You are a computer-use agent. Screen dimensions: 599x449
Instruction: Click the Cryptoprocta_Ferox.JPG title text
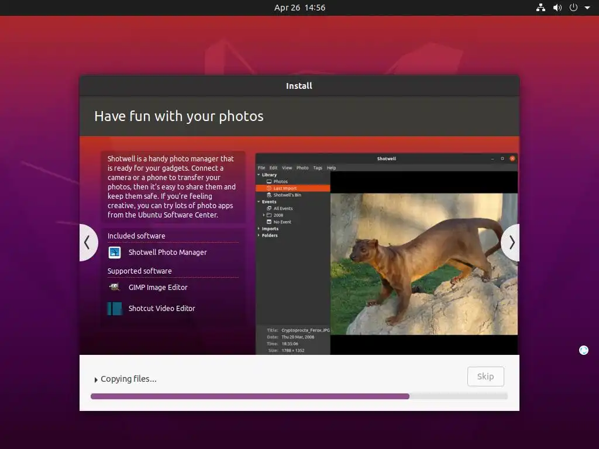[x=305, y=330]
